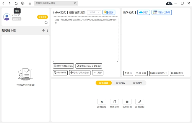Click 复制图片 copy image button
Viewport: 192px width, 123px height.
pyautogui.click(x=177, y=73)
